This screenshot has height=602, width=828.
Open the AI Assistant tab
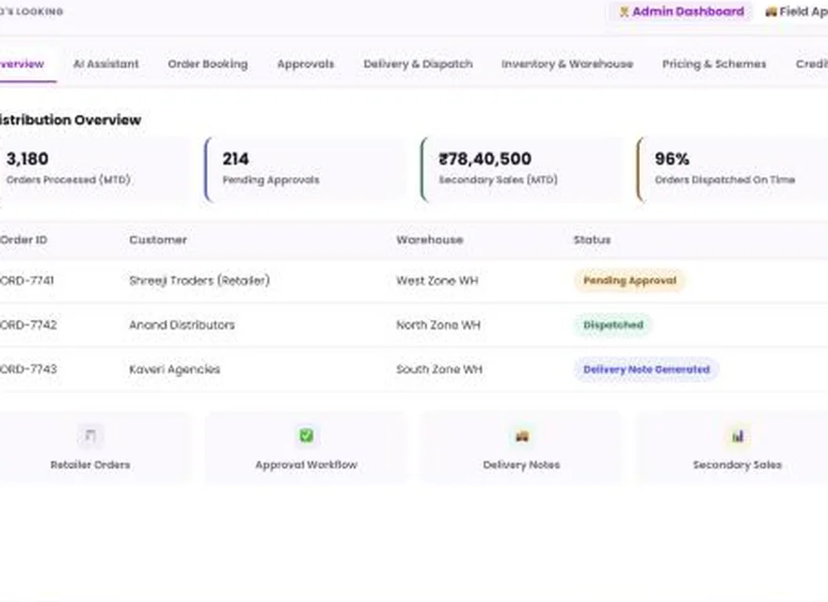point(106,64)
